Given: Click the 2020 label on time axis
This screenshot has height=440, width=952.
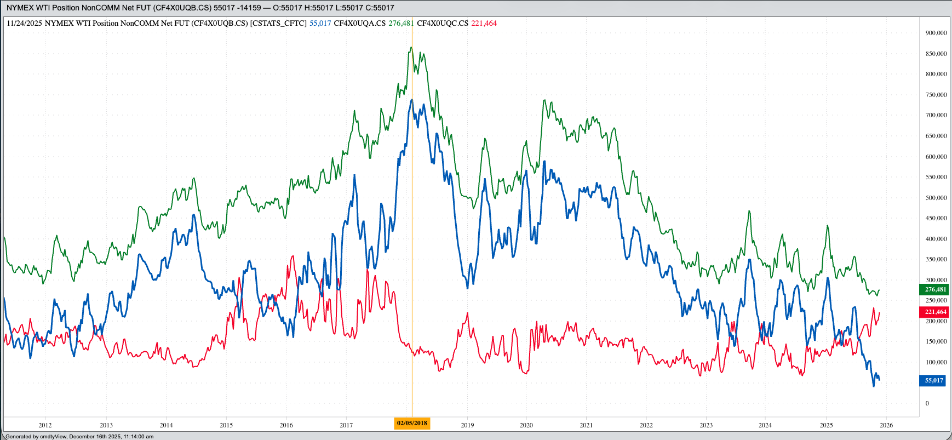Looking at the screenshot, I should click(x=526, y=425).
